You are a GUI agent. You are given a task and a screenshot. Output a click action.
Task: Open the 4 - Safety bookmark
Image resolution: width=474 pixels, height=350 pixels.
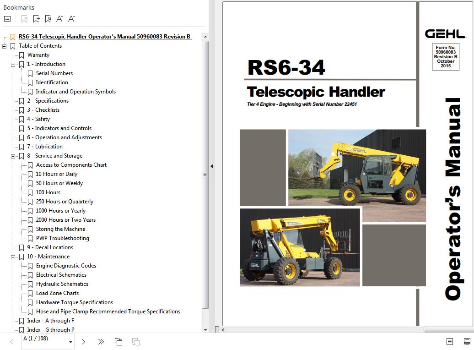coord(38,119)
